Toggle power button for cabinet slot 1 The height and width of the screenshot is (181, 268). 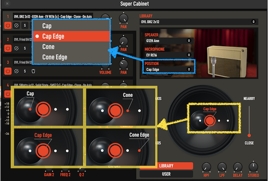click(x=8, y=26)
